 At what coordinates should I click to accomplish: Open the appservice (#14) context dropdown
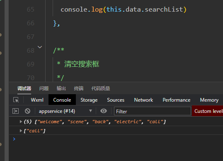point(65,111)
